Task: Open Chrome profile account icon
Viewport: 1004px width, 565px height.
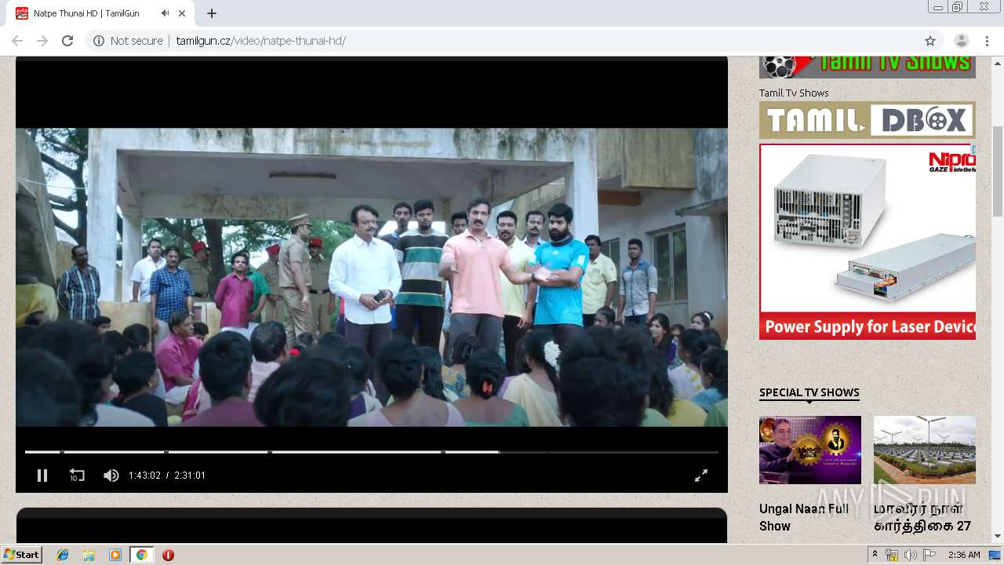Action: point(962,41)
